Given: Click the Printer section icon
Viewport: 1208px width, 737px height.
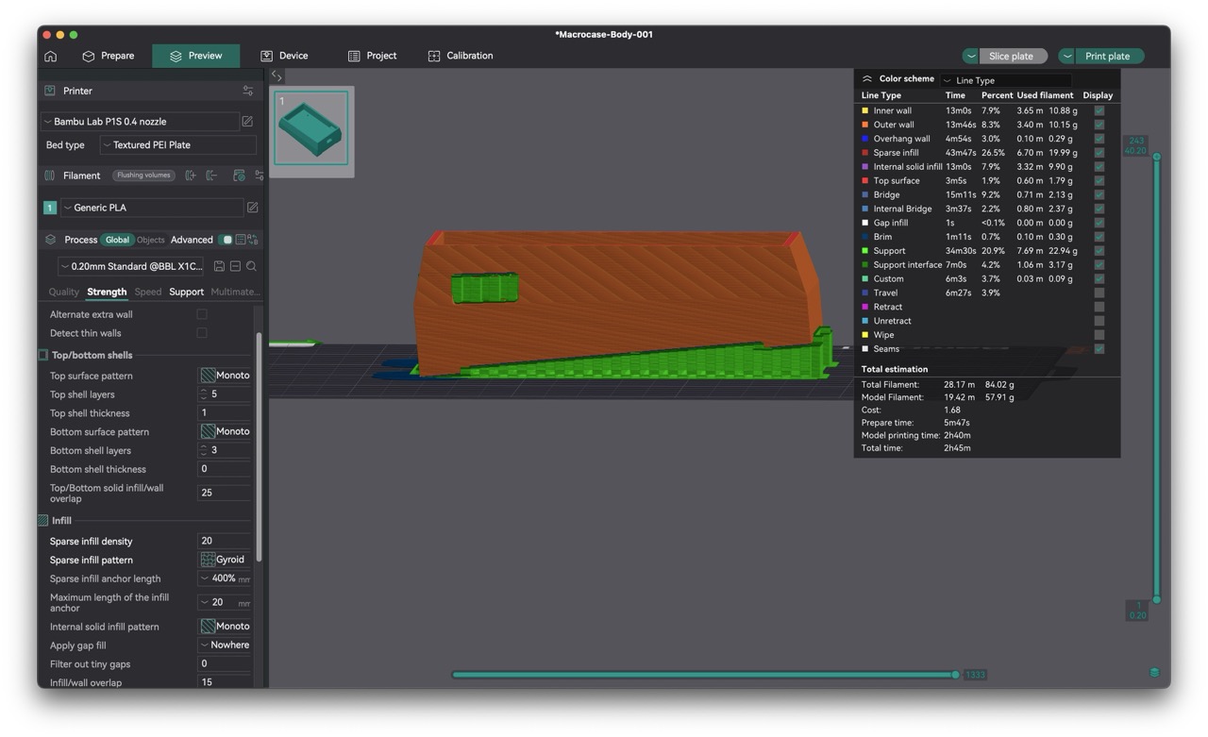Looking at the screenshot, I should click(50, 91).
